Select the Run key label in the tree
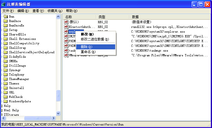 click(12, 16)
